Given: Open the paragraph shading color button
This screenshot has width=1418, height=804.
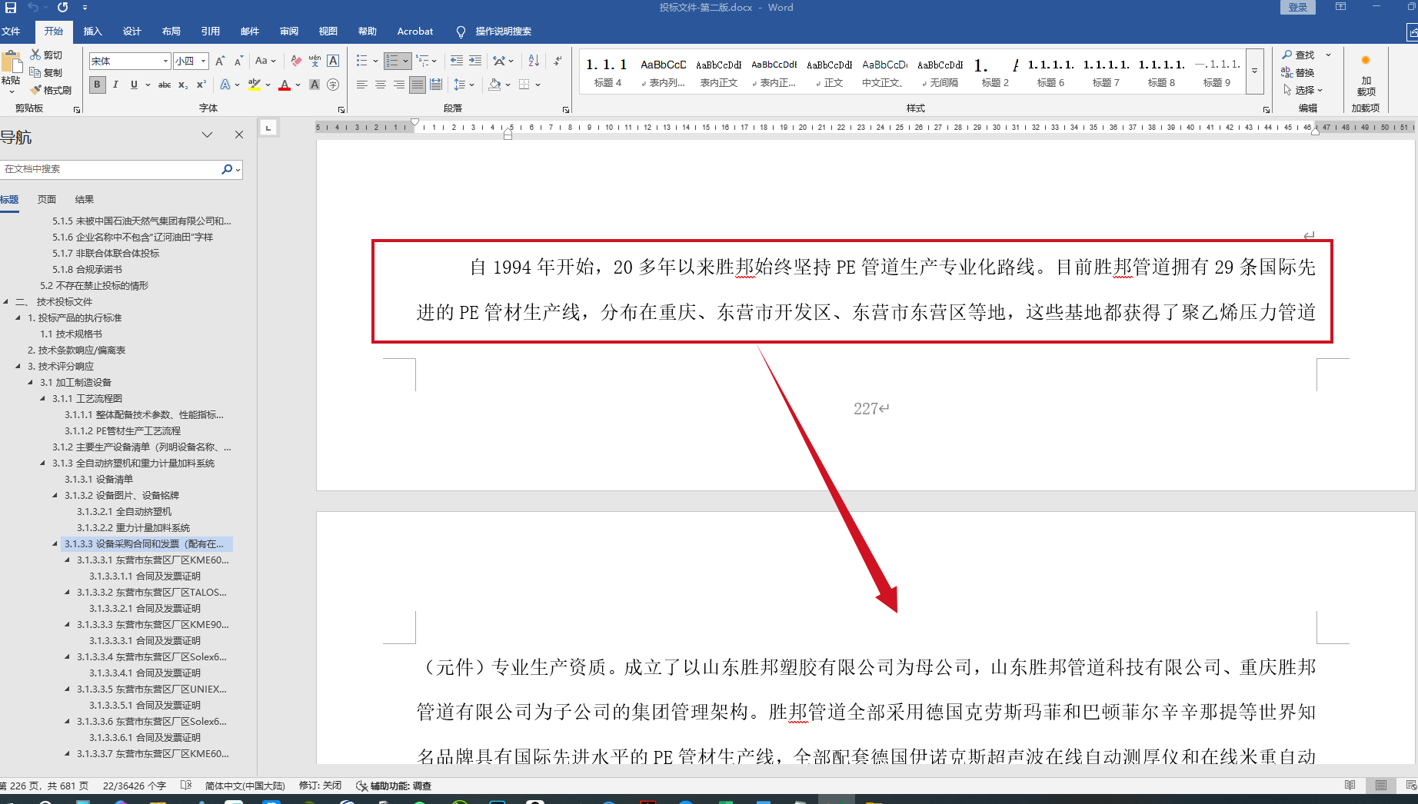Looking at the screenshot, I should (x=495, y=85).
